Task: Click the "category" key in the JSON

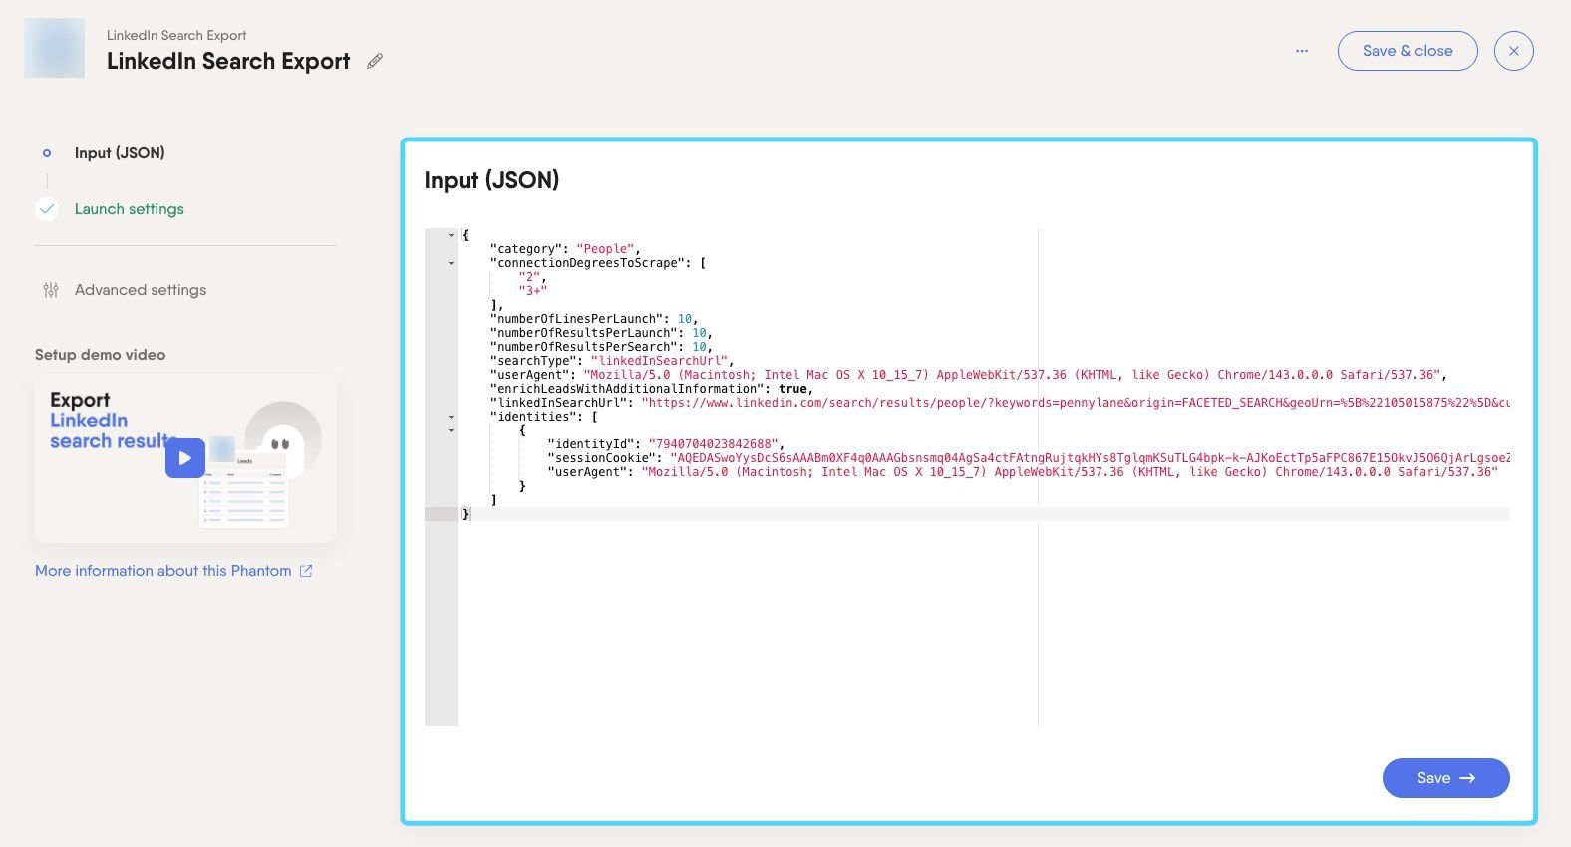Action: pos(526,249)
